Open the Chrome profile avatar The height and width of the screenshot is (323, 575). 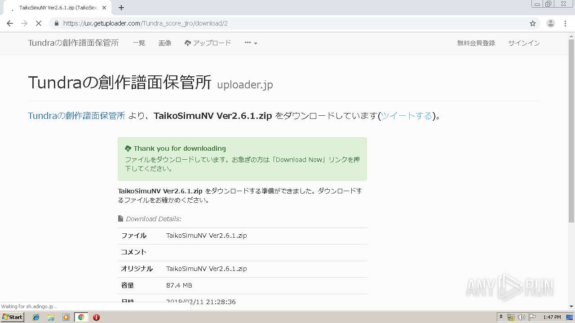[x=550, y=23]
